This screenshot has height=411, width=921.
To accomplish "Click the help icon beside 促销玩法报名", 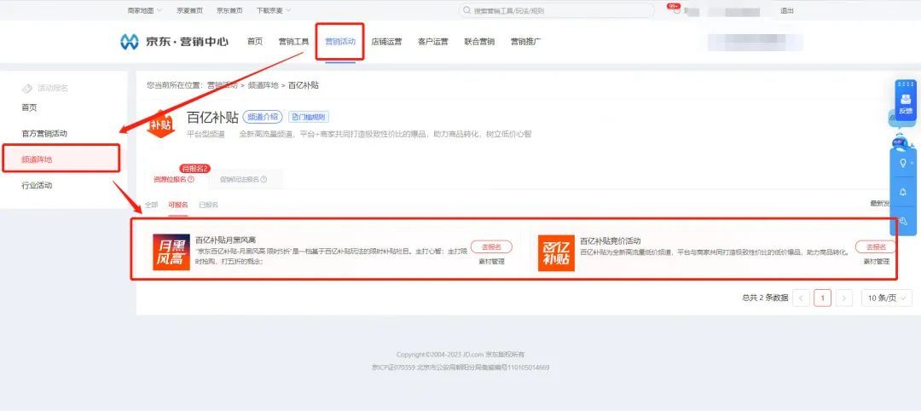I will tap(264, 179).
